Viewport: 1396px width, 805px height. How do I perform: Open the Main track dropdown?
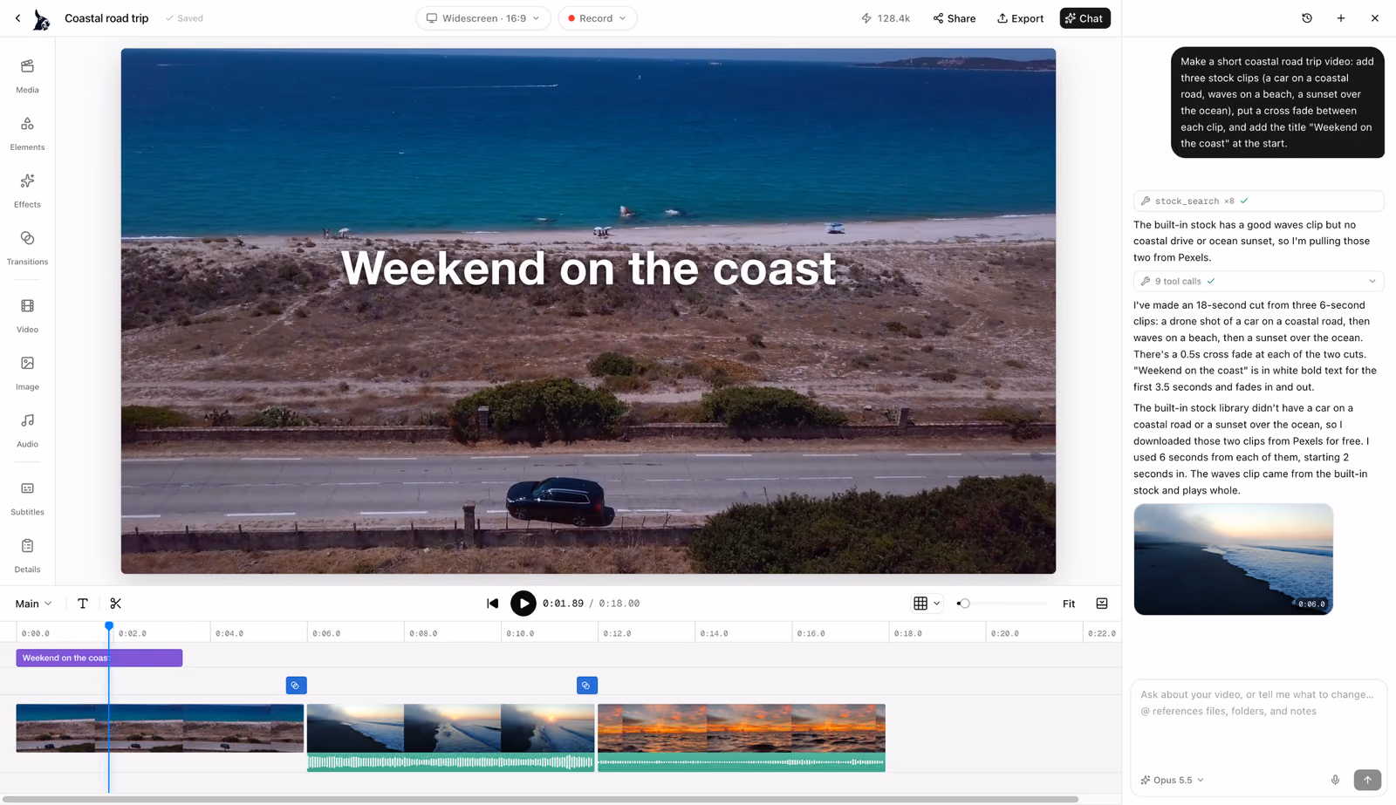click(x=34, y=604)
